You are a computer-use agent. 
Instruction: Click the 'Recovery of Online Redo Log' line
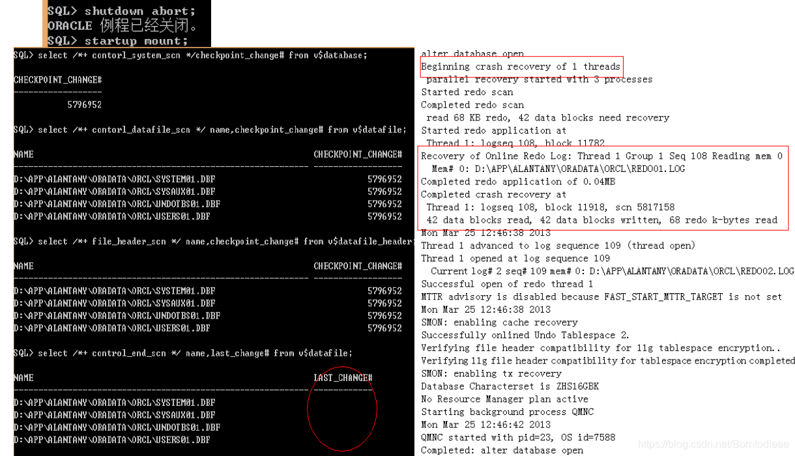point(601,156)
